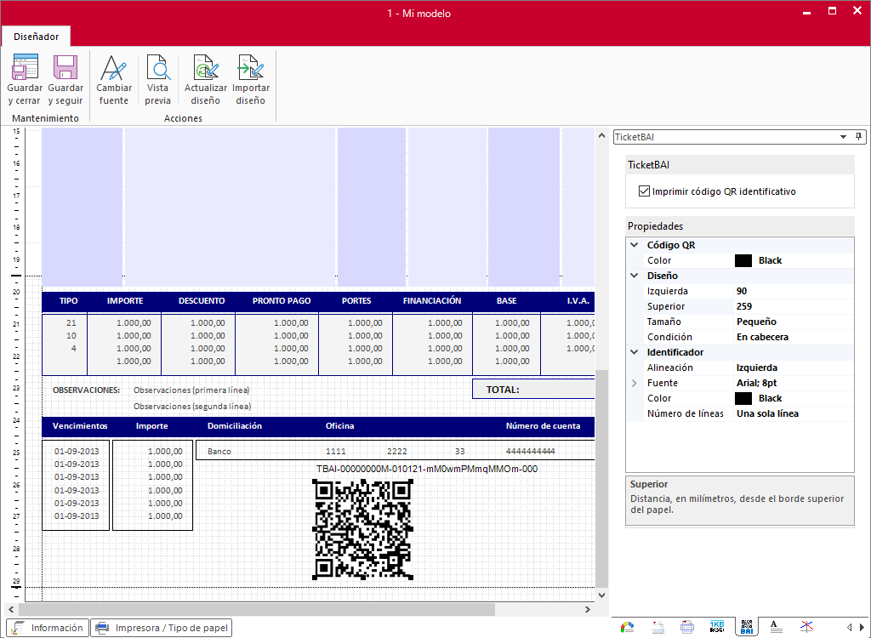
Task: Select Observaciones (segunda línea) text
Action: point(192,407)
